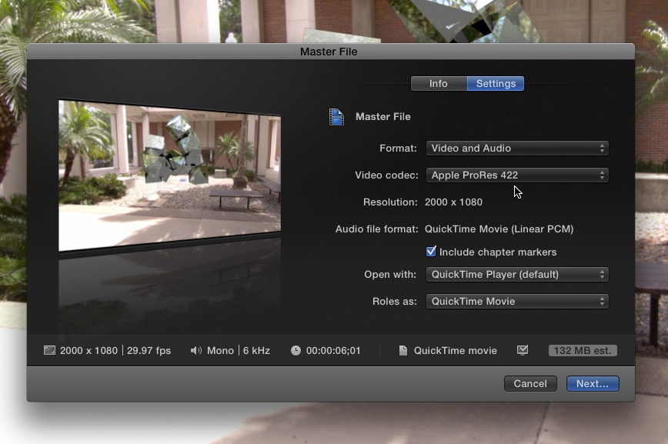Click the video resolution icon in status bar

click(50, 350)
